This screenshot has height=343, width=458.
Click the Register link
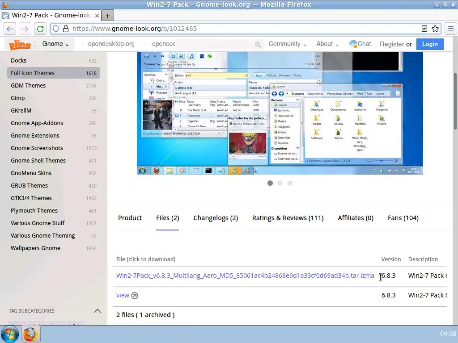pos(392,44)
